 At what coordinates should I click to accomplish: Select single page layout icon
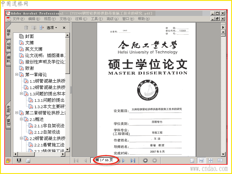[192, 160]
